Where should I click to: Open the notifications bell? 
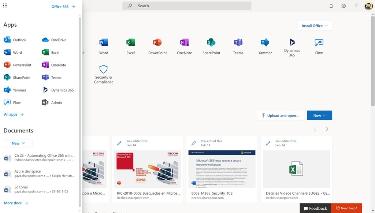(x=331, y=6)
